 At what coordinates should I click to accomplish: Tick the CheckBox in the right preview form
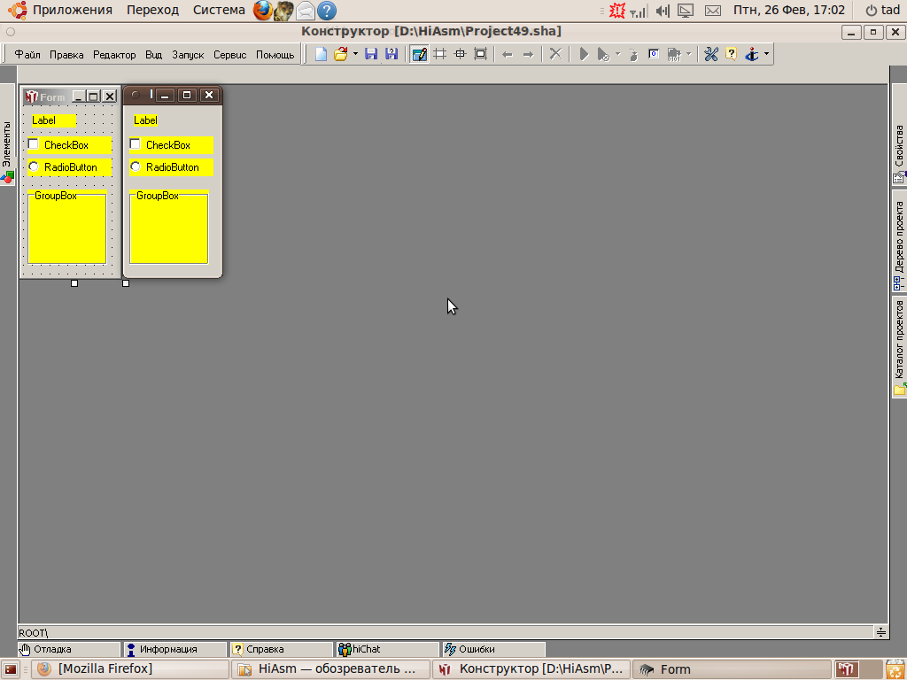click(x=136, y=144)
